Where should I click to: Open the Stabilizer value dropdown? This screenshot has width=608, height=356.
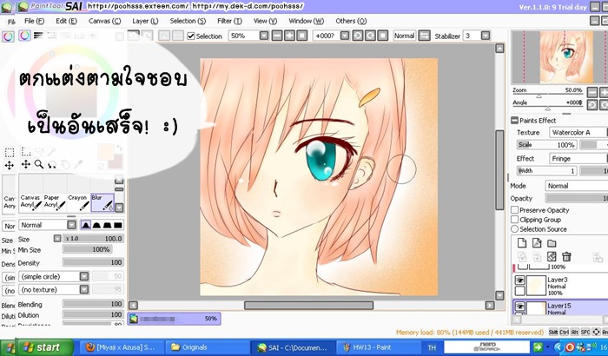click(x=486, y=36)
